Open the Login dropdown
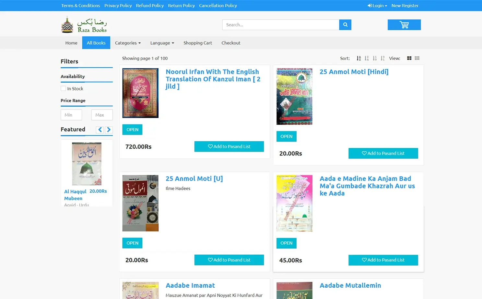Viewport: 482px width, 299px height. 377,6
